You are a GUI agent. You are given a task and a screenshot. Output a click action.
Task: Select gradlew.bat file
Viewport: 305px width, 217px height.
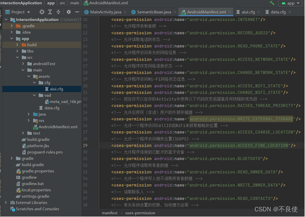pos(30,184)
